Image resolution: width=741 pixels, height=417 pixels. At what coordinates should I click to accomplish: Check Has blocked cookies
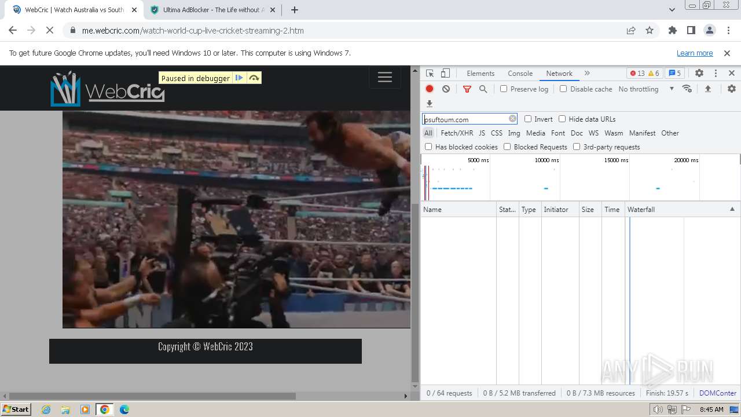pyautogui.click(x=428, y=147)
